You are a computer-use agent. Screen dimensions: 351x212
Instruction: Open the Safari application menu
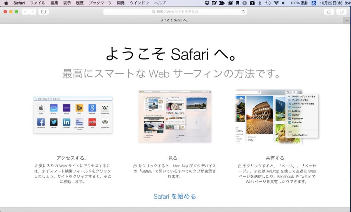tap(19, 3)
